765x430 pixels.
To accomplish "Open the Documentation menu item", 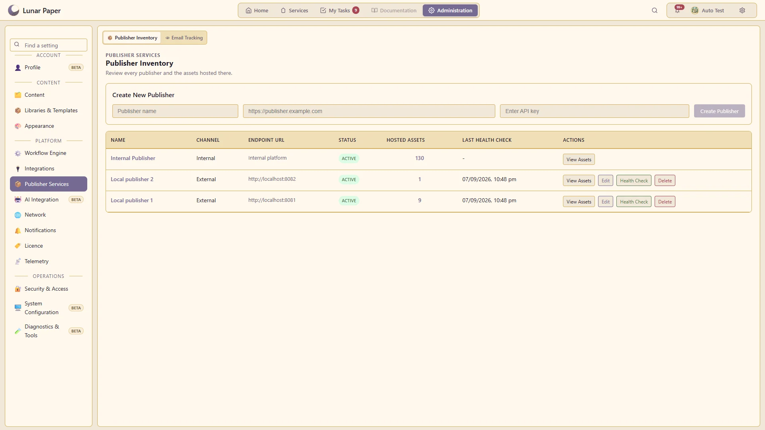I will click(394, 10).
